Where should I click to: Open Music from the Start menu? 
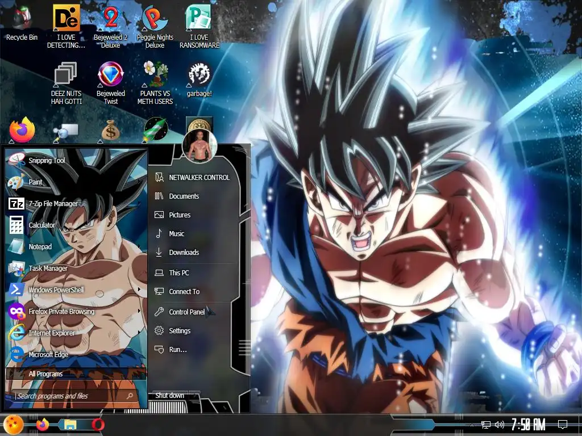click(x=194, y=233)
